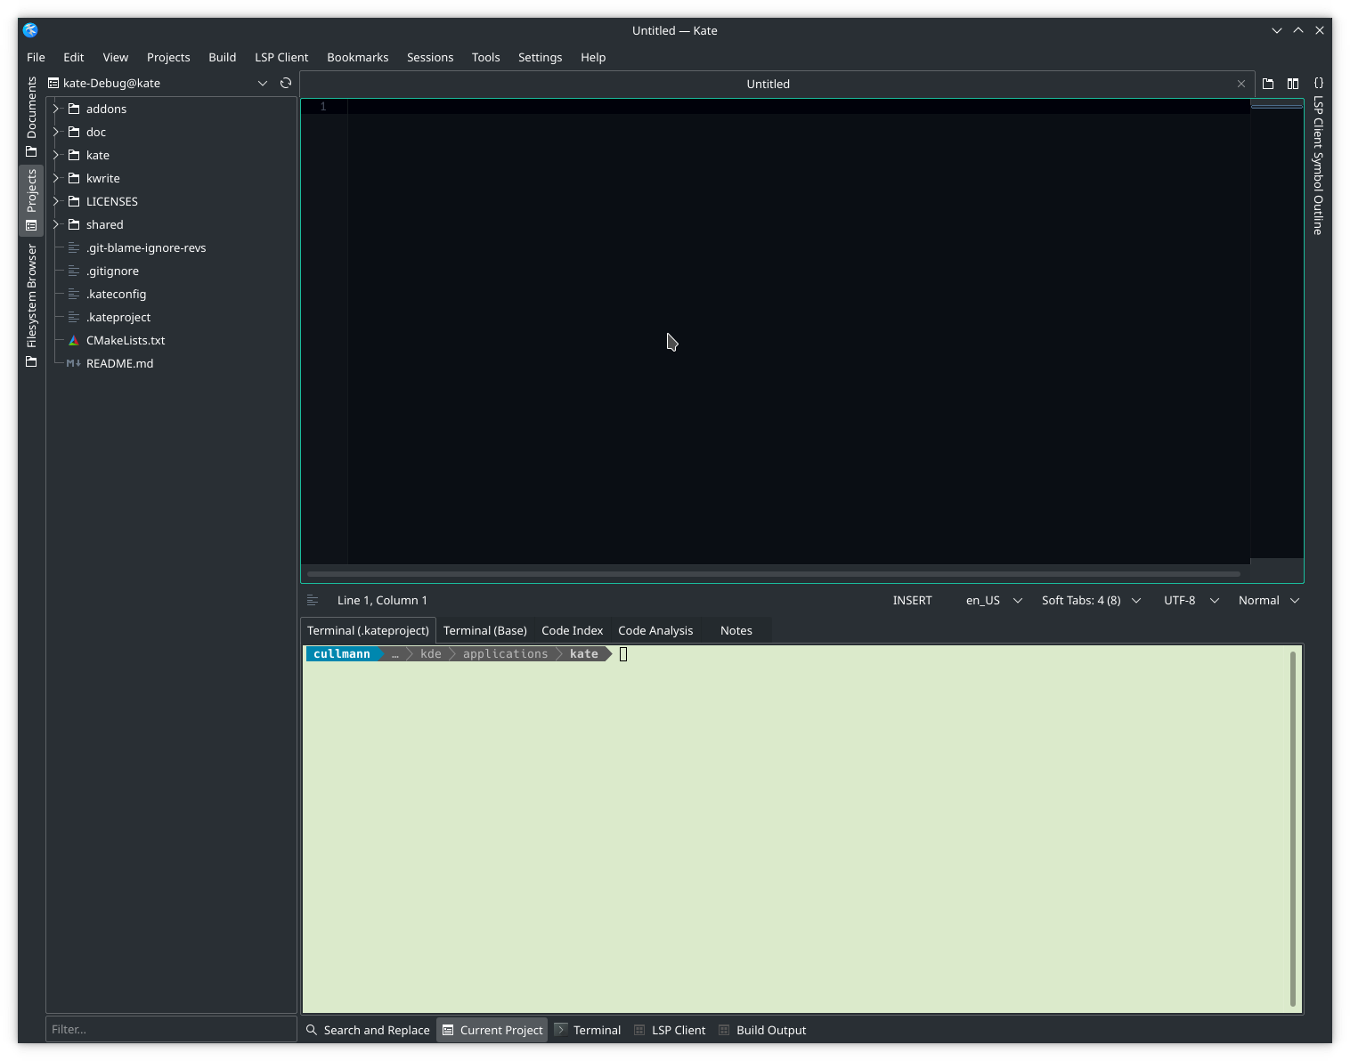The width and height of the screenshot is (1350, 1061).
Task: Toggle INSERT mode in the status bar
Action: (x=912, y=601)
